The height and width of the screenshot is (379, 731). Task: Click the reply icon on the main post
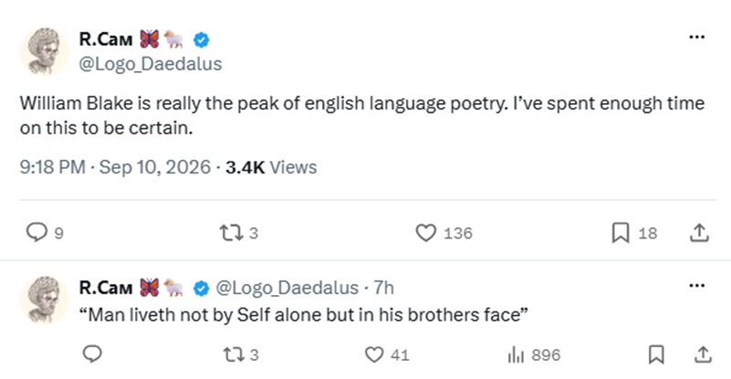(x=37, y=232)
